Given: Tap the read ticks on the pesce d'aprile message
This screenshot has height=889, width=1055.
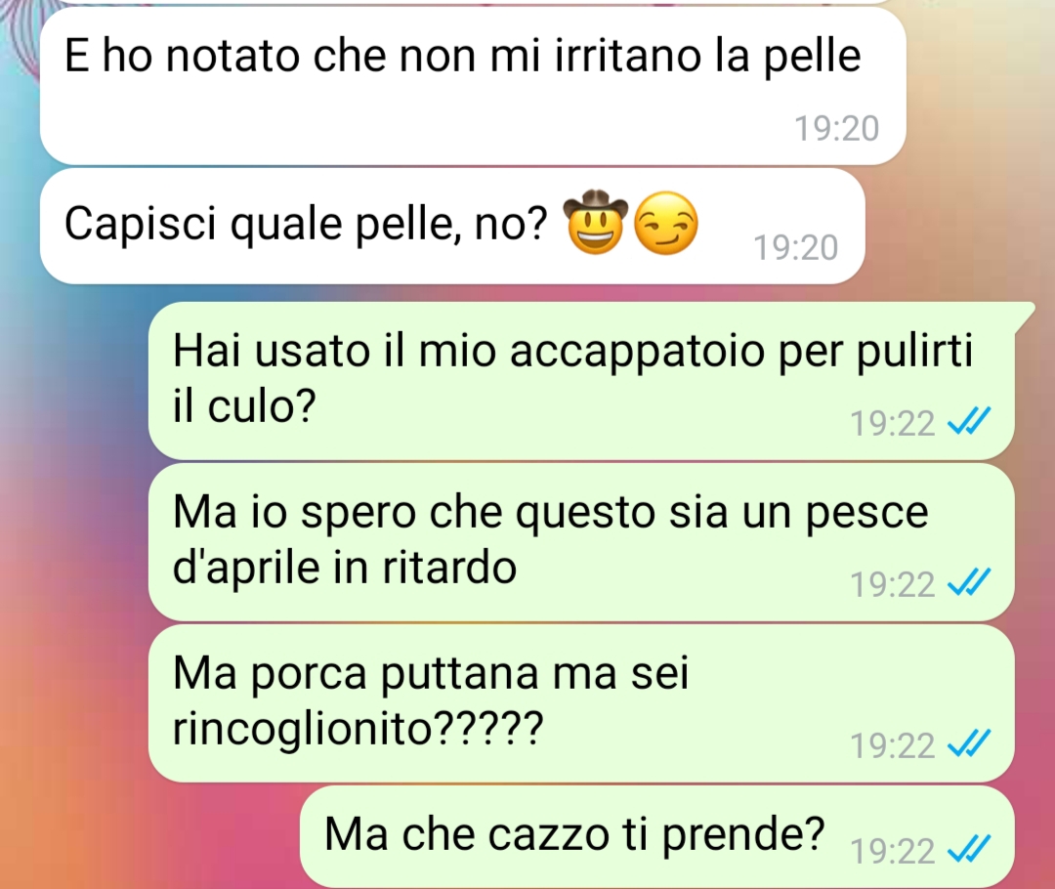Looking at the screenshot, I should click(969, 583).
